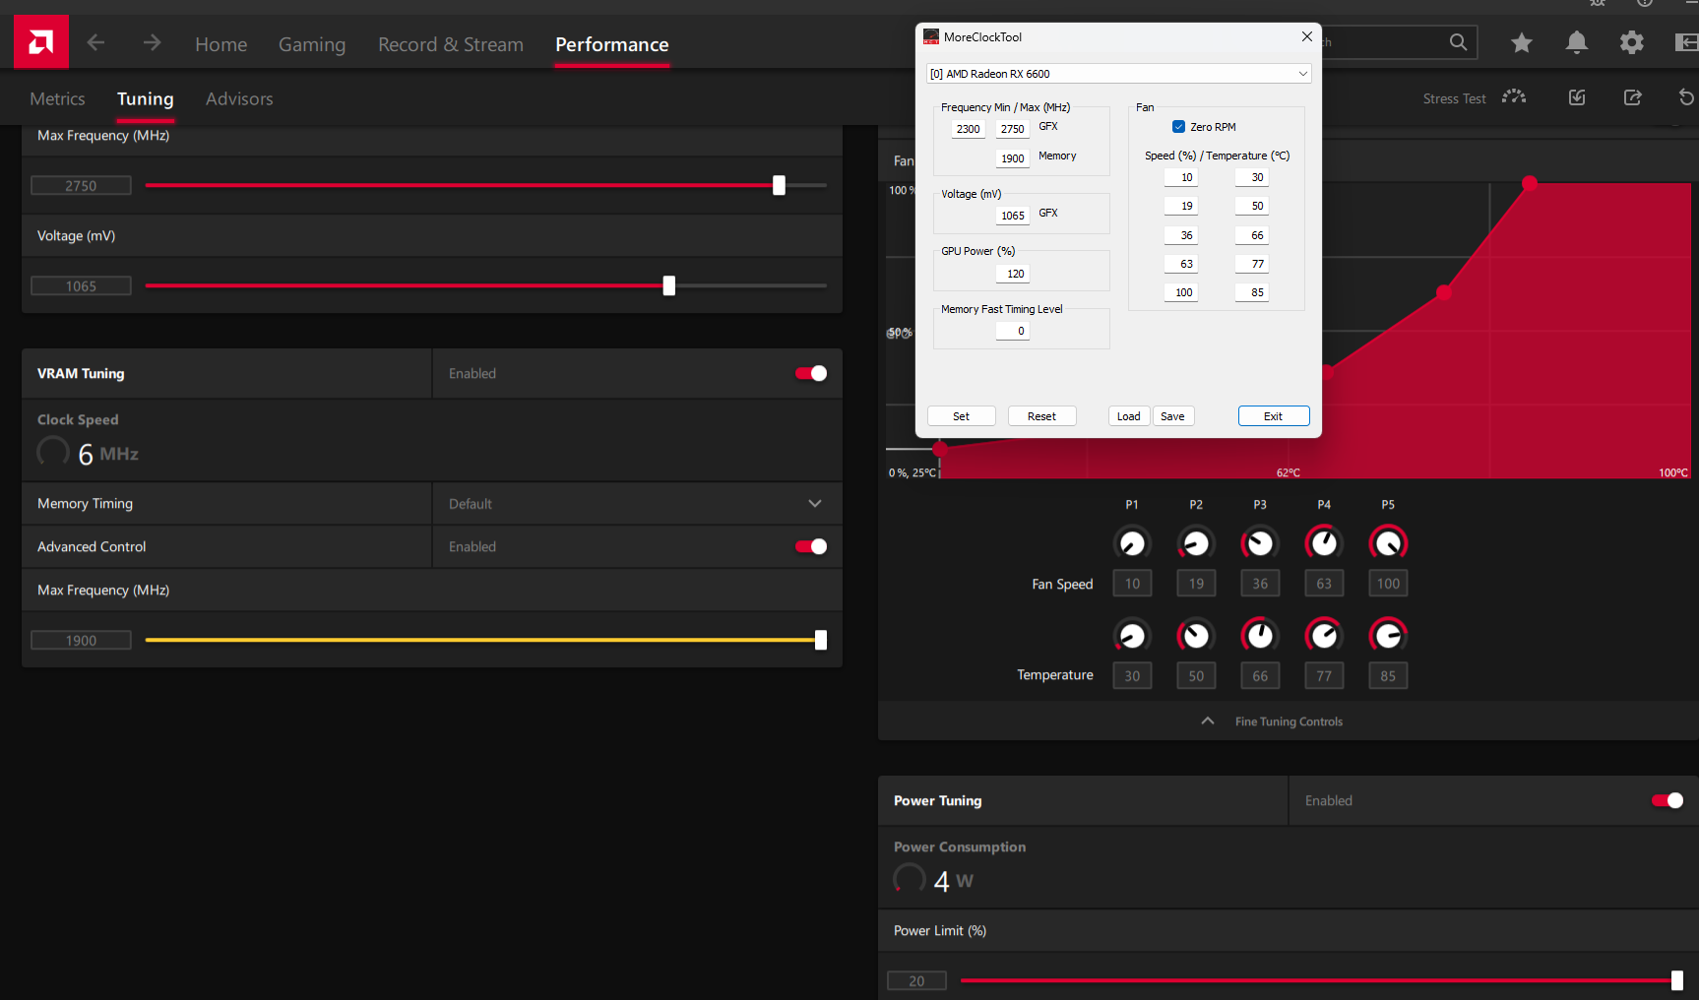
Task: Click the P4 Temperature value box 77
Action: 1324,676
